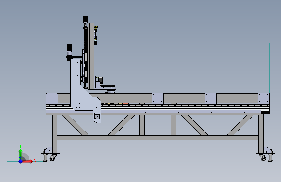Select the square motor mount at gantry plate bottom
281x182 pixels.
coord(97,117)
